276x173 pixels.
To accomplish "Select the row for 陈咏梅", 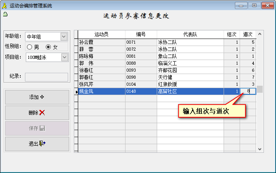I will click(x=101, y=56).
